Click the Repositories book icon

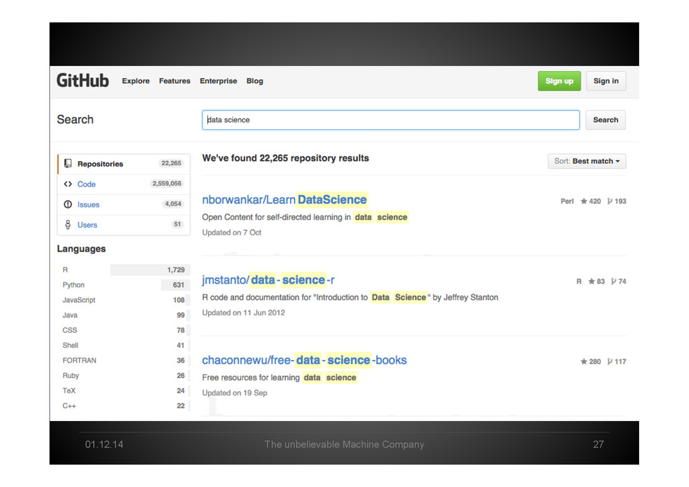(x=68, y=163)
